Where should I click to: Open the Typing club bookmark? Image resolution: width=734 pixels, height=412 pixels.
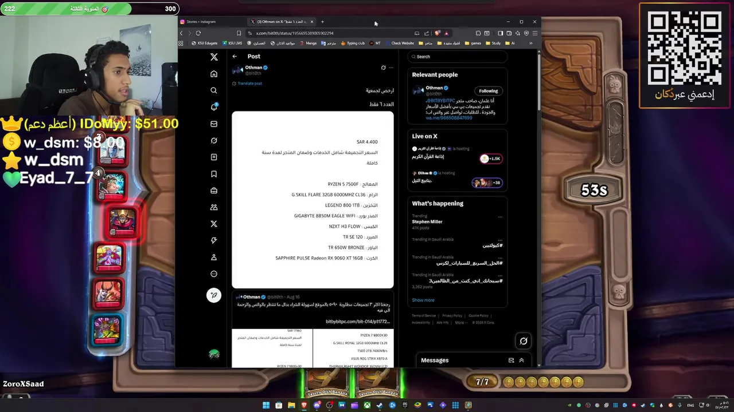tap(353, 43)
